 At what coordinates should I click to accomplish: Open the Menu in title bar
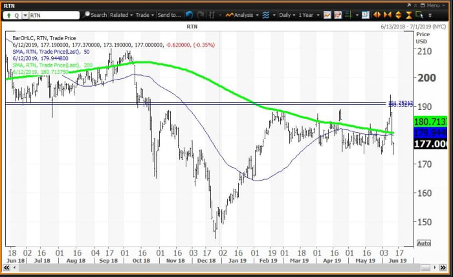pos(436,5)
